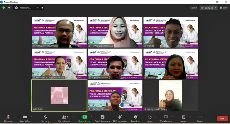Open the dropdown arrow beside the timer
This screenshot has width=230, height=124.
pos(216,8)
